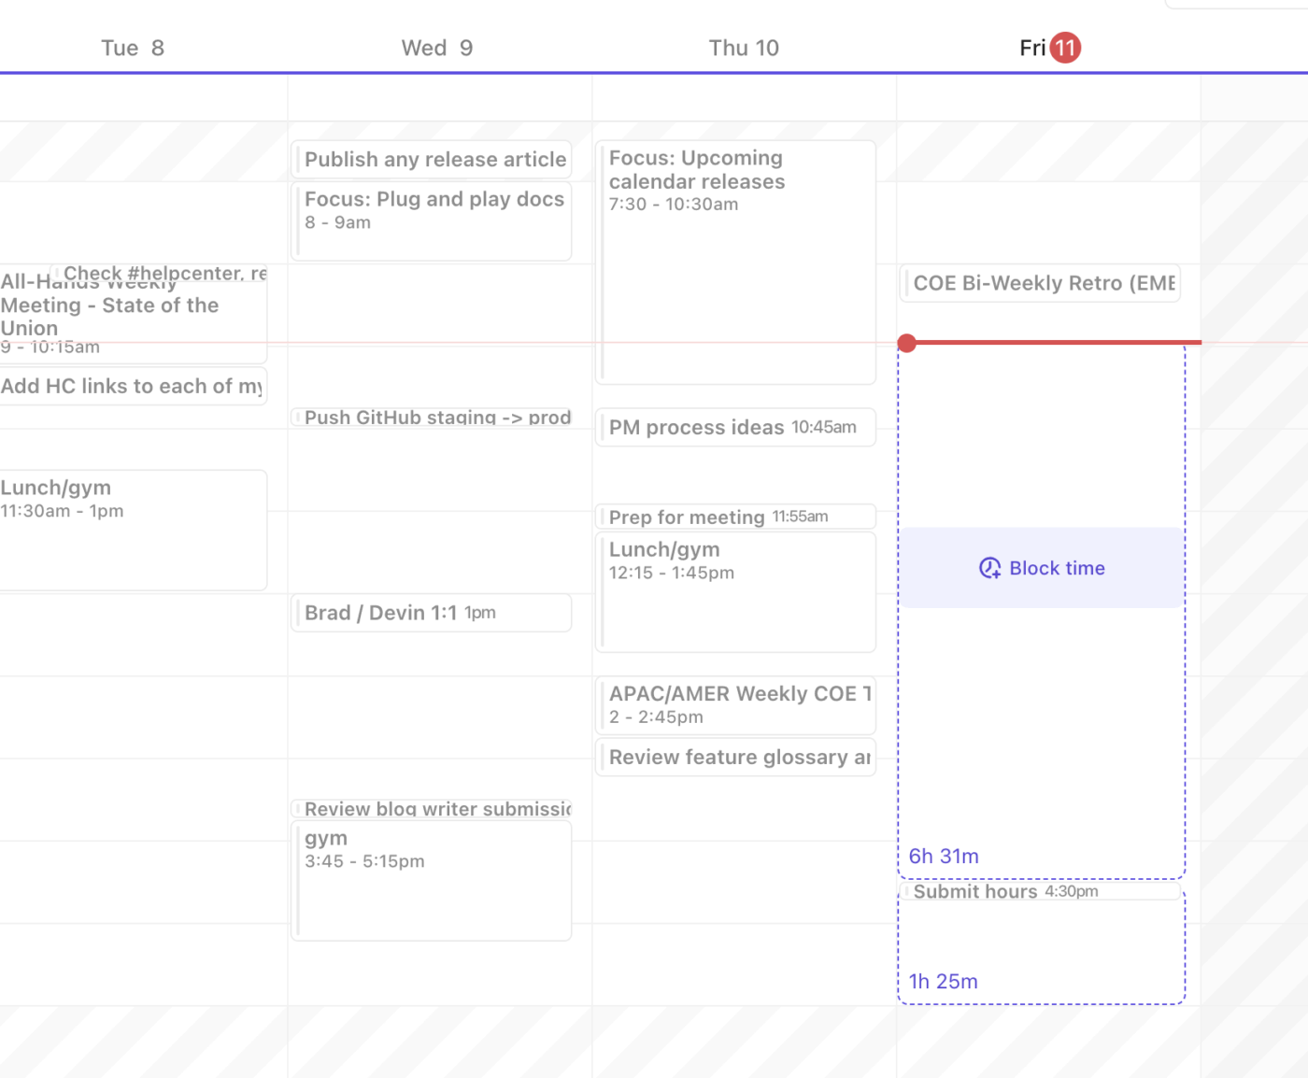This screenshot has height=1078, width=1308.
Task: Select the Wed 9 day header
Action: pyautogui.click(x=436, y=47)
